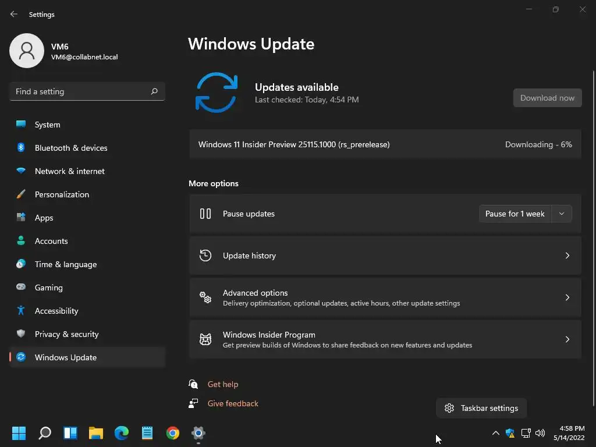Open Personalization settings
This screenshot has height=447, width=596.
coord(87,194)
